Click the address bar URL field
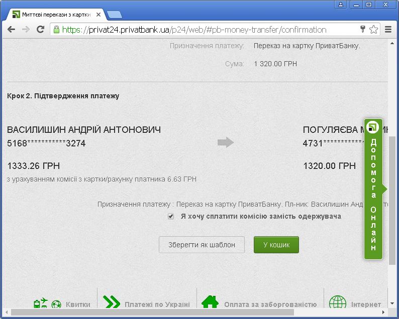 tap(201, 30)
